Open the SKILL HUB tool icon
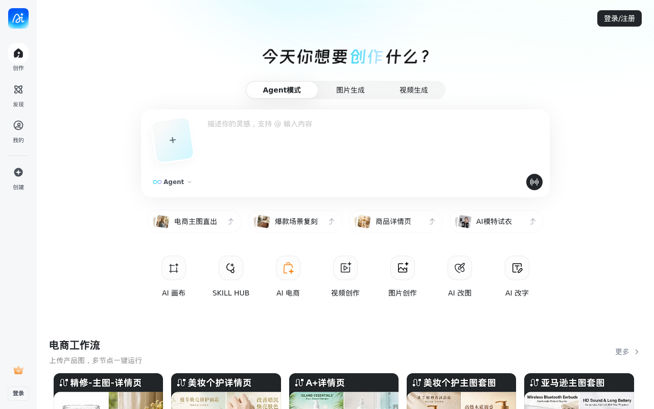This screenshot has height=409, width=654. click(x=231, y=268)
